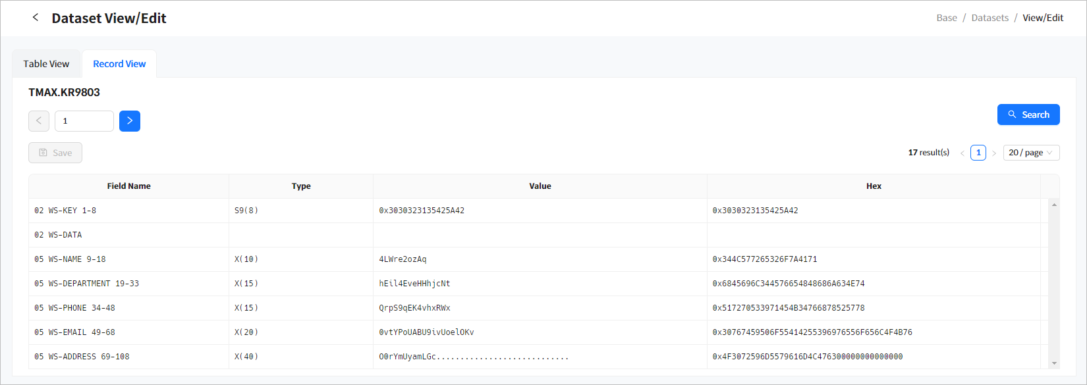Go to the previous record arrow button
Viewport: 1087px width, 385px height.
[39, 121]
